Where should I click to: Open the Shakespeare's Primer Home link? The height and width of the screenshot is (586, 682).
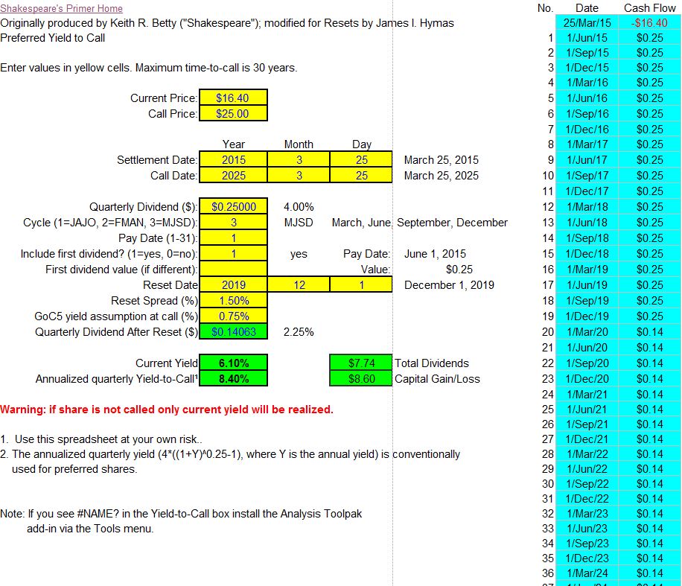62,8
